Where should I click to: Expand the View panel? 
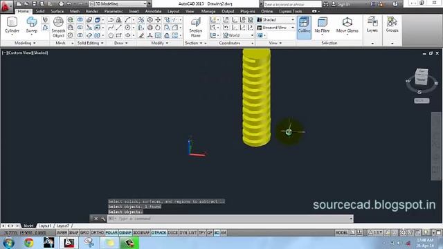coord(275,43)
